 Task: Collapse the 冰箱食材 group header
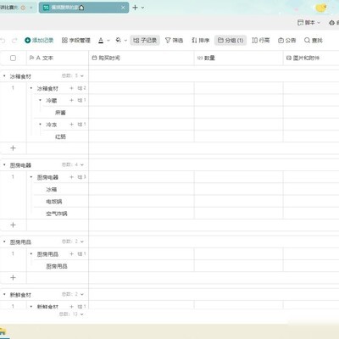(4, 76)
